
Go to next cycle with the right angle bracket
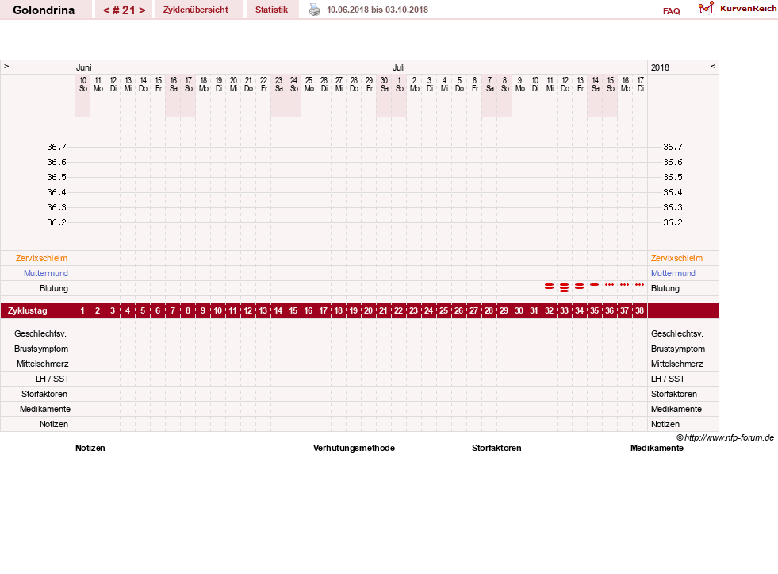143,10
